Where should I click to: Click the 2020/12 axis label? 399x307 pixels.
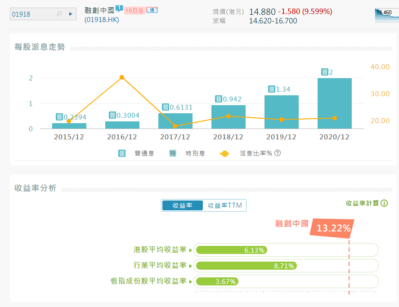(x=334, y=137)
